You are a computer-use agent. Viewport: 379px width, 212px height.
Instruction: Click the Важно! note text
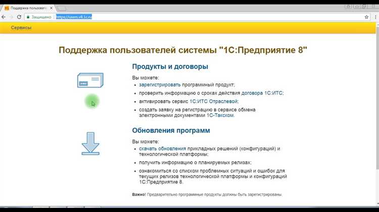[207, 194]
